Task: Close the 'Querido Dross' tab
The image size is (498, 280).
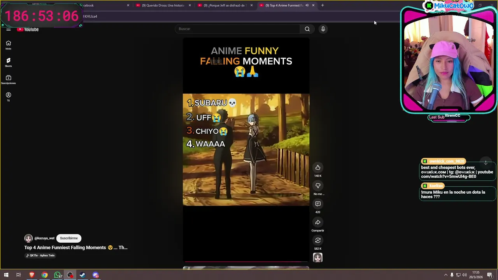Action: (190, 5)
